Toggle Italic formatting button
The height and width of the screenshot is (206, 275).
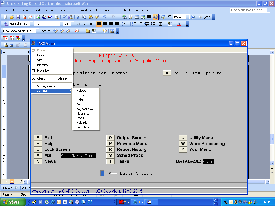[x=85, y=24]
